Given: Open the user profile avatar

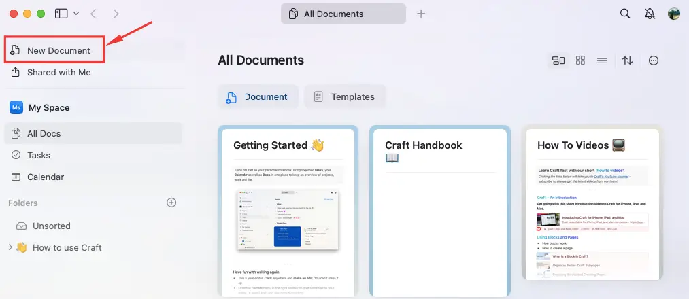Looking at the screenshot, I should 673,14.
